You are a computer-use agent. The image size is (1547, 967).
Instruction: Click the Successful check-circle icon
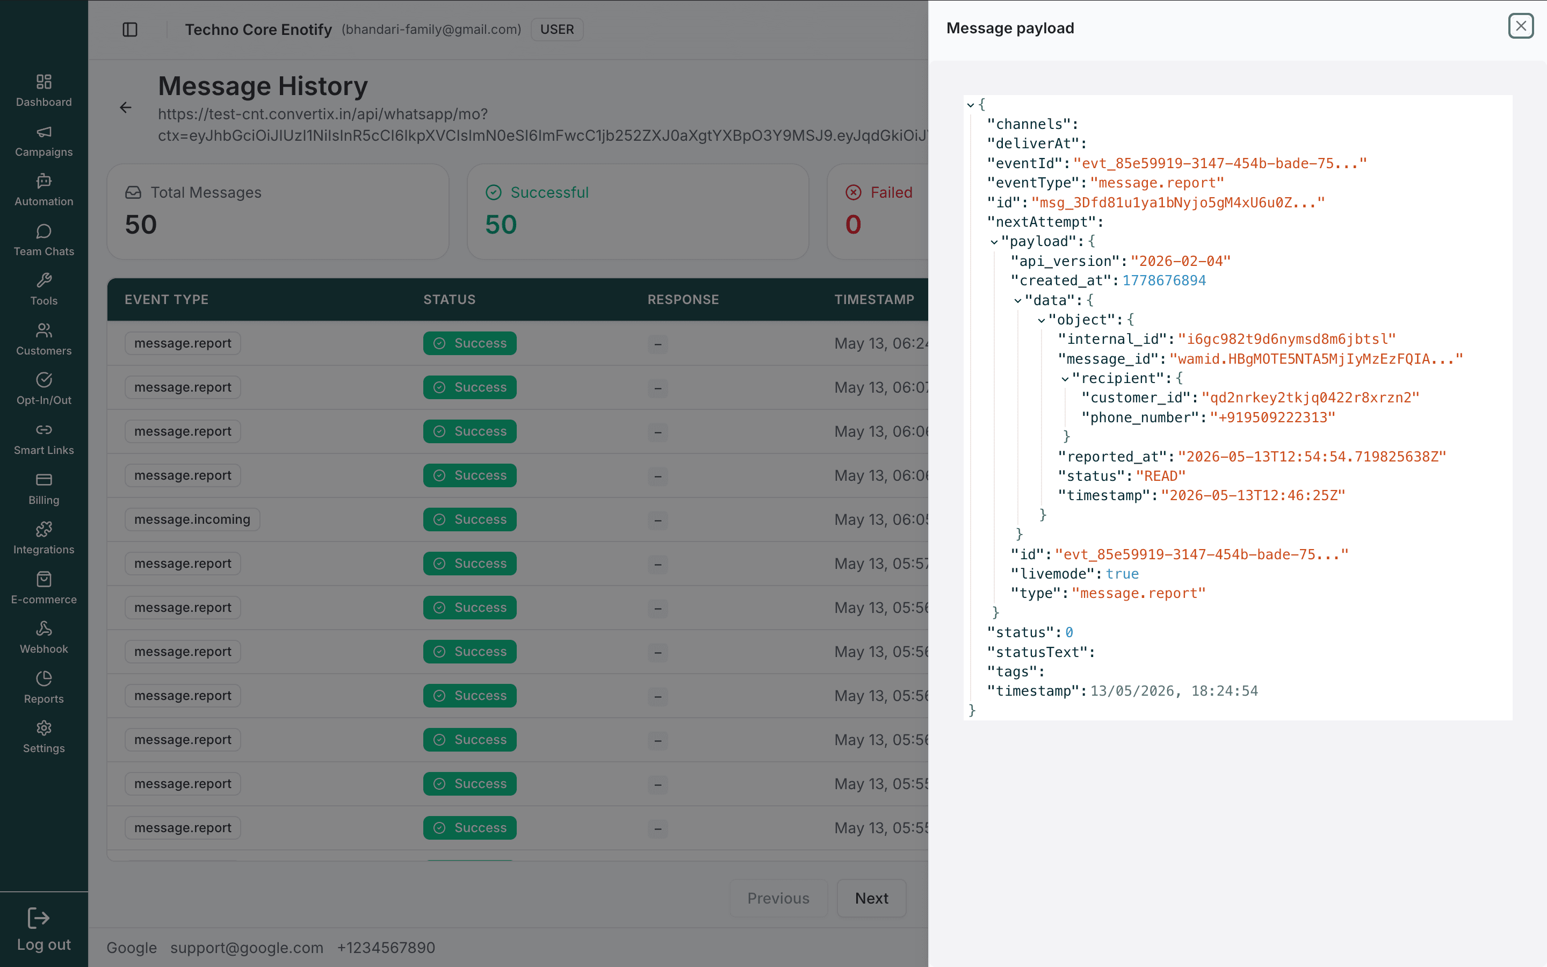[x=494, y=192]
